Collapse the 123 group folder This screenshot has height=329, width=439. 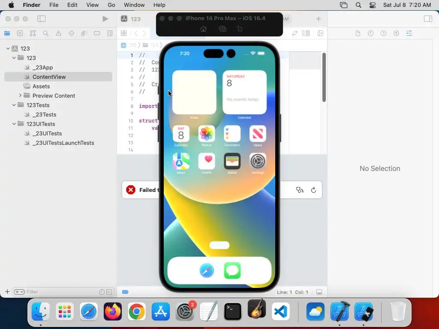click(14, 58)
